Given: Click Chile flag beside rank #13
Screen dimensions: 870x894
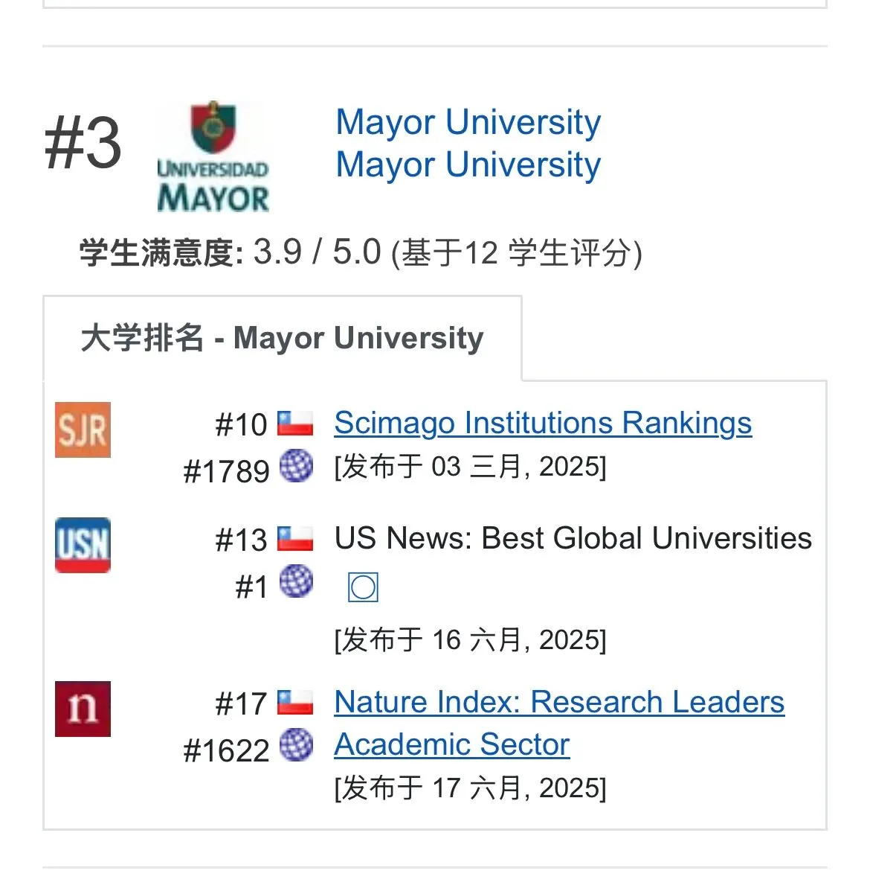Looking at the screenshot, I should click(295, 538).
